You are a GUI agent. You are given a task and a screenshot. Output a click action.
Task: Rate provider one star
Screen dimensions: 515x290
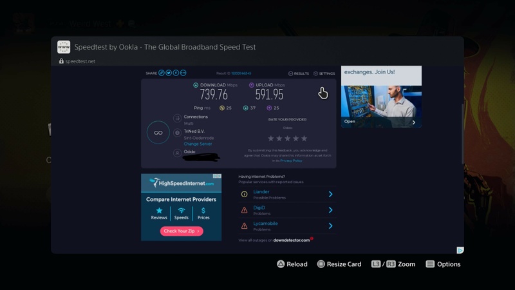[x=270, y=139]
